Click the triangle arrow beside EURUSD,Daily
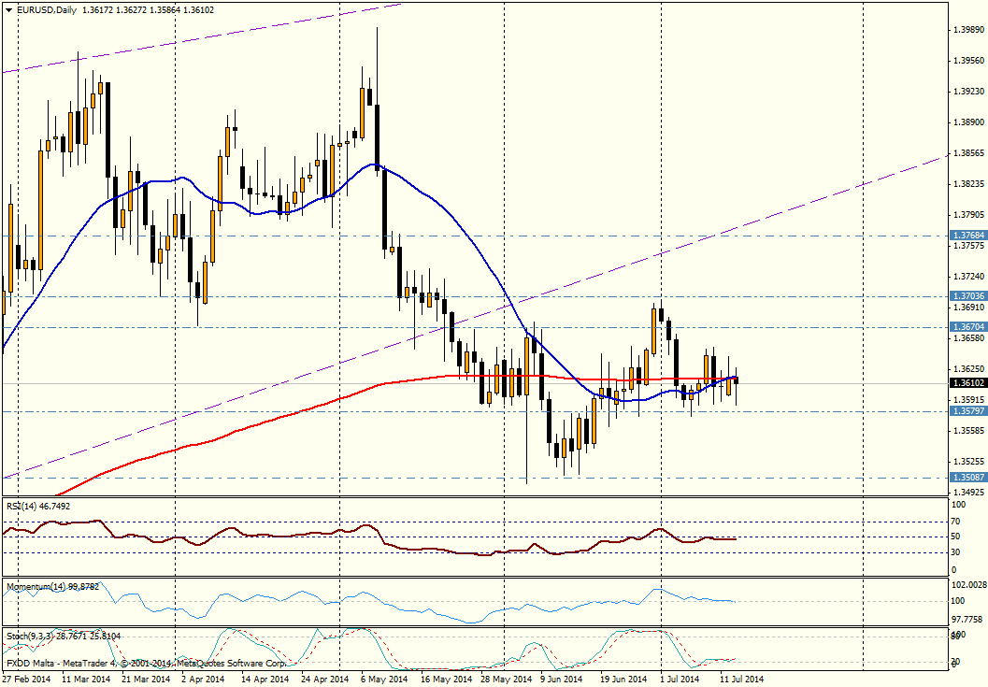The image size is (988, 687). 8,10
